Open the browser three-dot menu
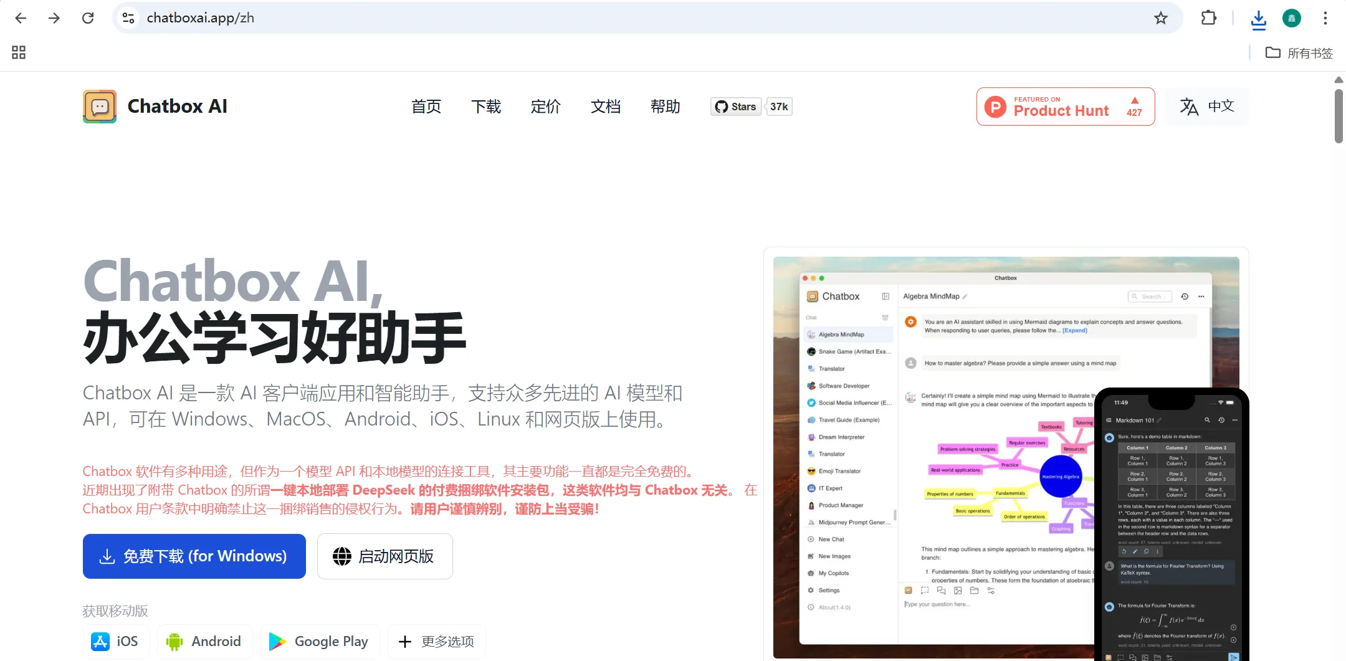Viewport: 1346px width, 661px height. pyautogui.click(x=1325, y=18)
